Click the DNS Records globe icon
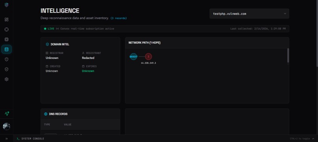 46,114
